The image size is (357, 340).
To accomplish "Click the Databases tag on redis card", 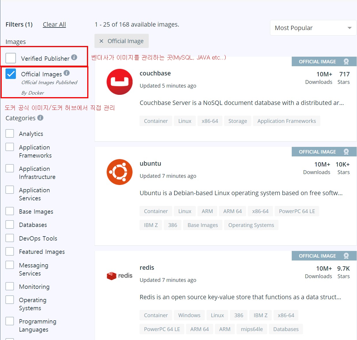I will tap(286, 329).
